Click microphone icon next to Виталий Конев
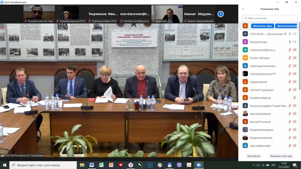Viewport: 301px width, 169px height. [290, 42]
